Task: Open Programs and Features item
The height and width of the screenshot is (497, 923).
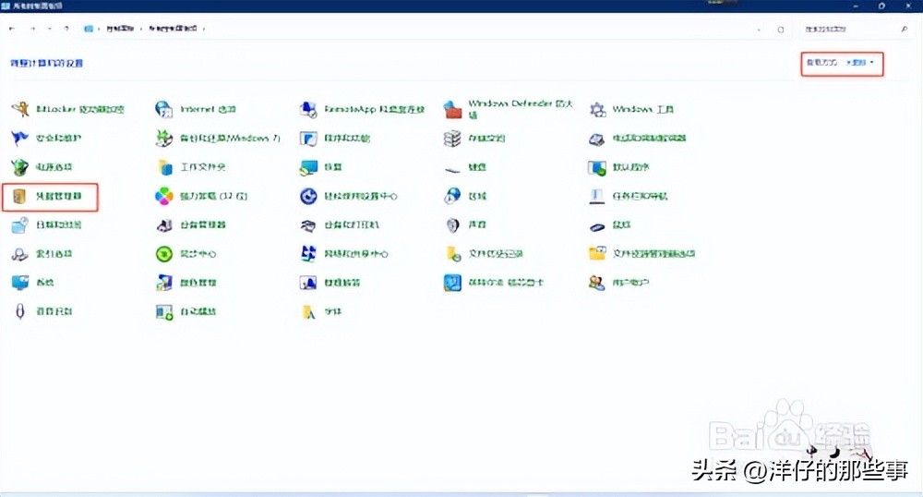Action: point(335,138)
